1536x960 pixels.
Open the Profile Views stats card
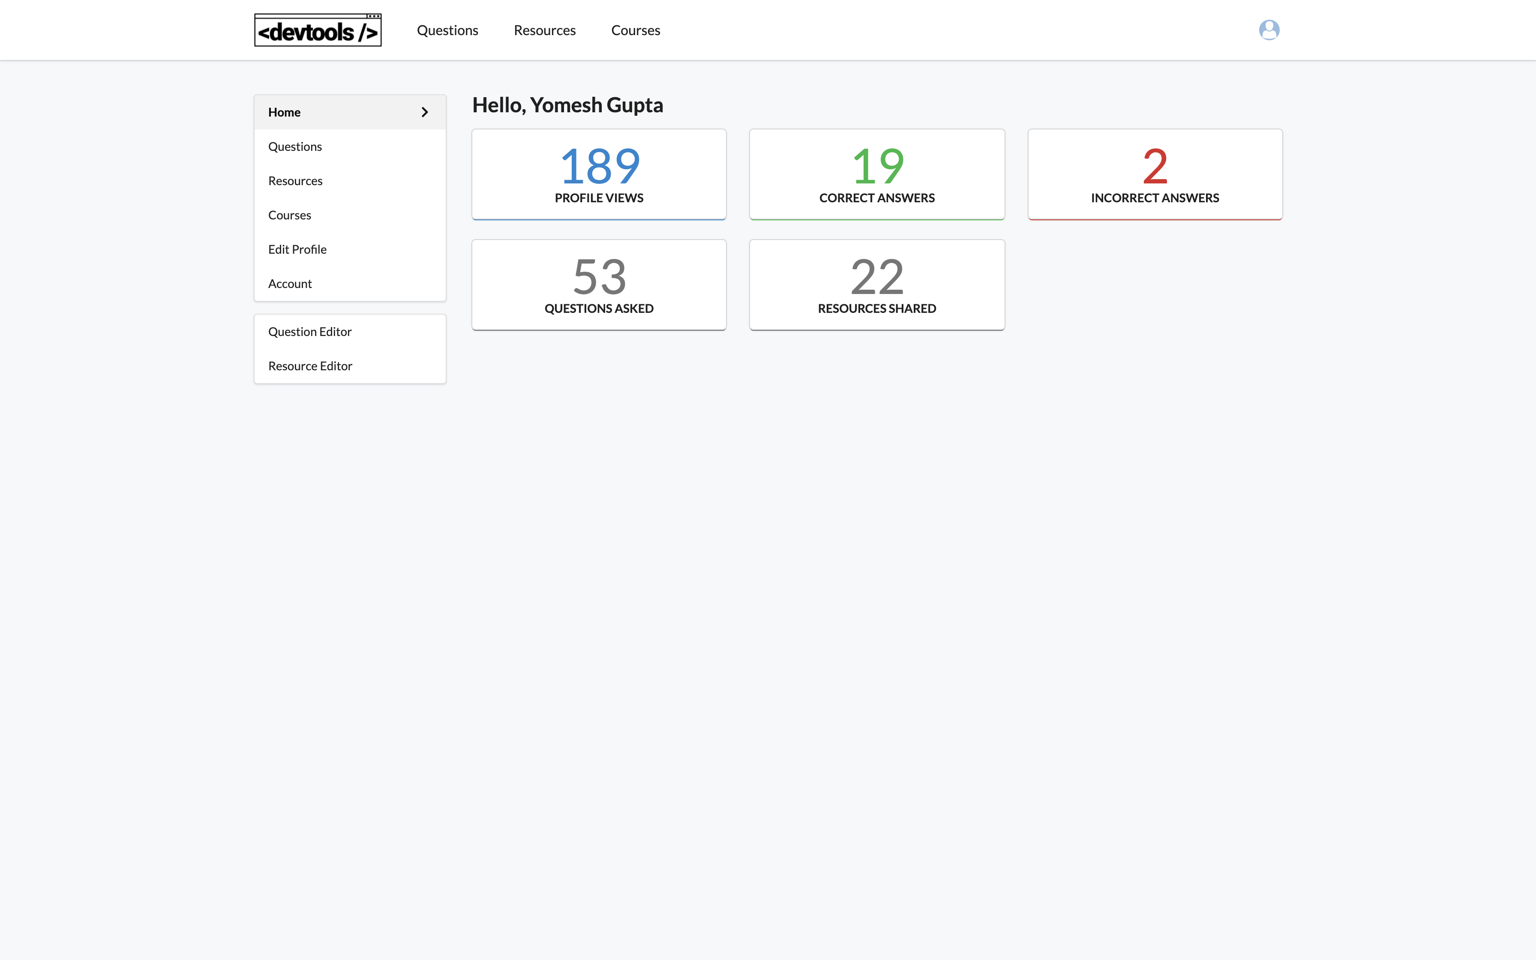click(x=599, y=173)
